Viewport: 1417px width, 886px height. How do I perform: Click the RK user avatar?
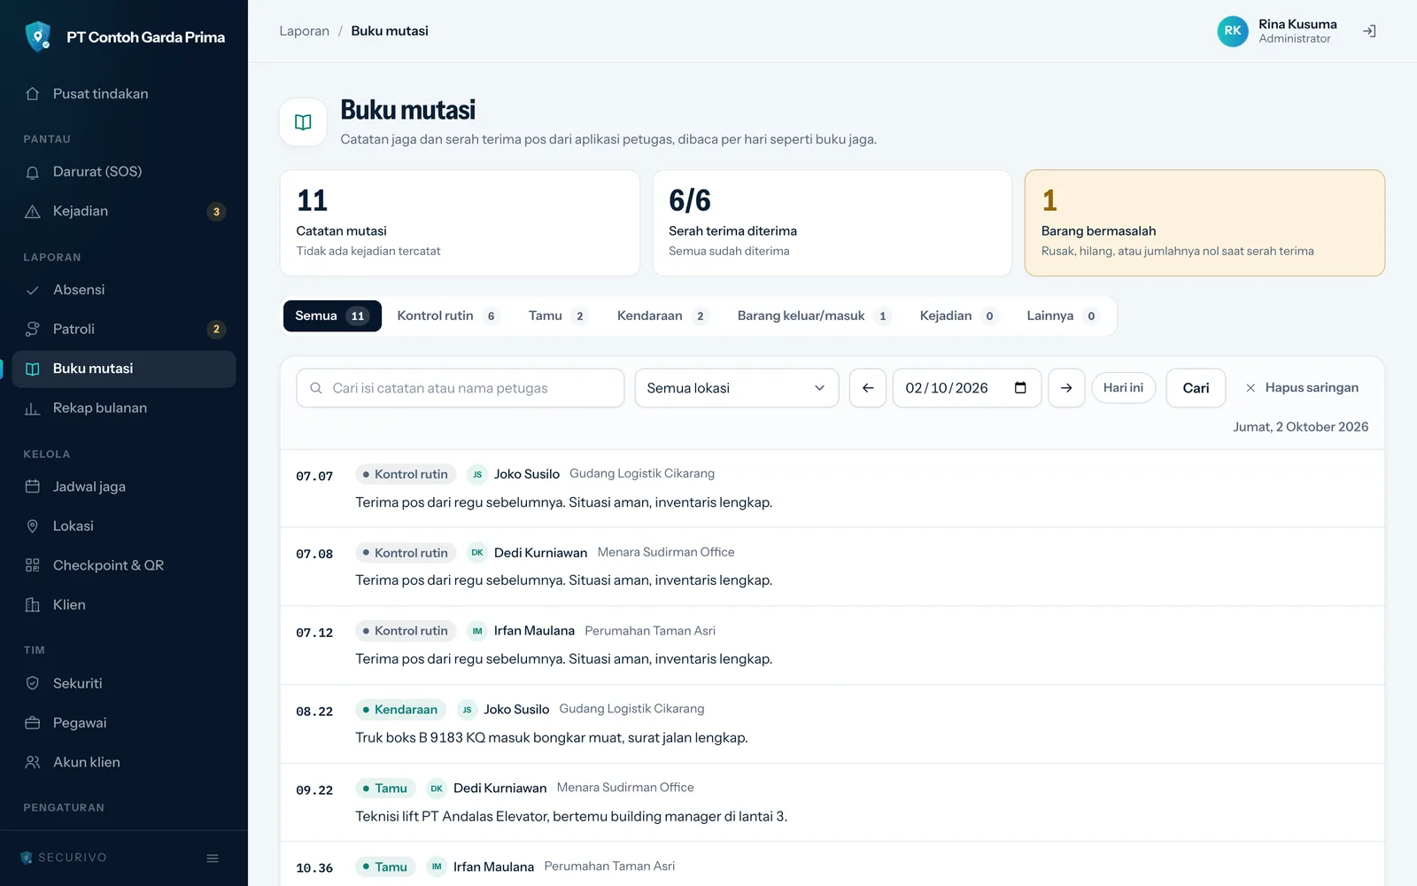1232,31
